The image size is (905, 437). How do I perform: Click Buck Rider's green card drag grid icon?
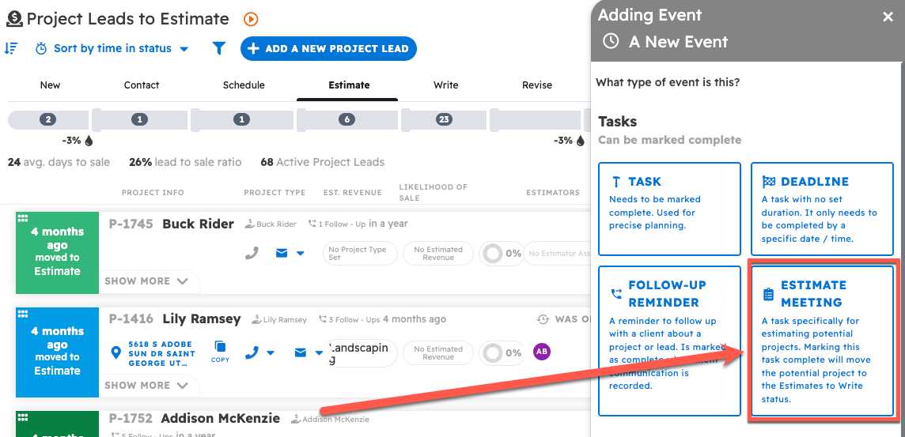pos(23,218)
